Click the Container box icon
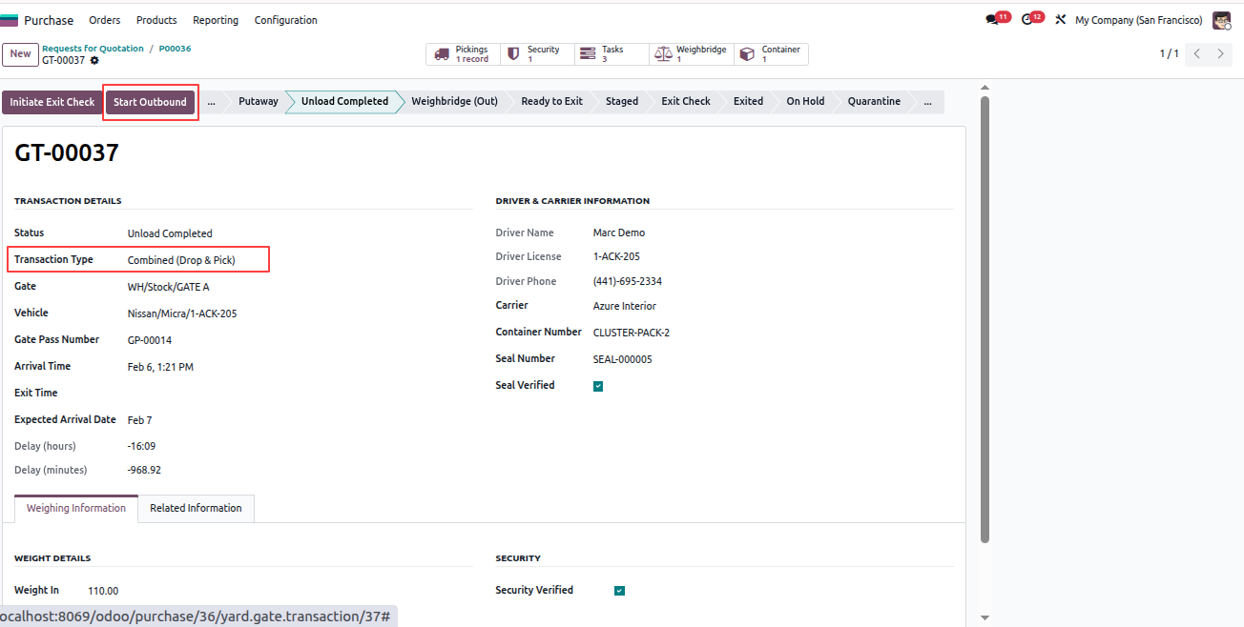This screenshot has width=1244, height=627. coord(747,54)
